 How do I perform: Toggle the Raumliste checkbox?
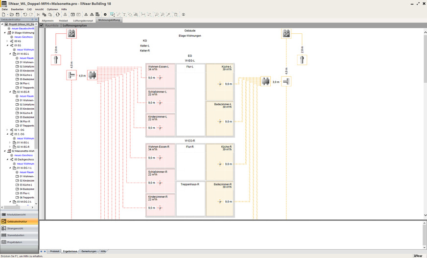click(x=42, y=24)
